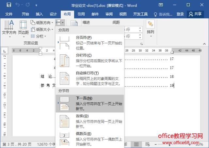The width and height of the screenshot is (209, 148).
Task: Click the 下一页 next page icon
Action: [64, 104]
